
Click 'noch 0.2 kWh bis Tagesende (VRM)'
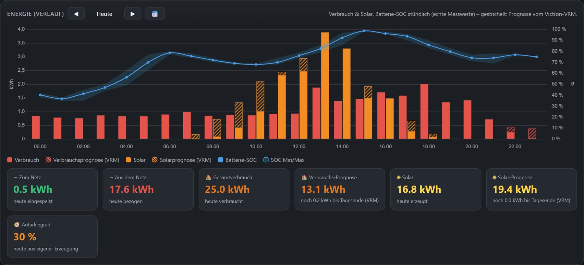340,200
